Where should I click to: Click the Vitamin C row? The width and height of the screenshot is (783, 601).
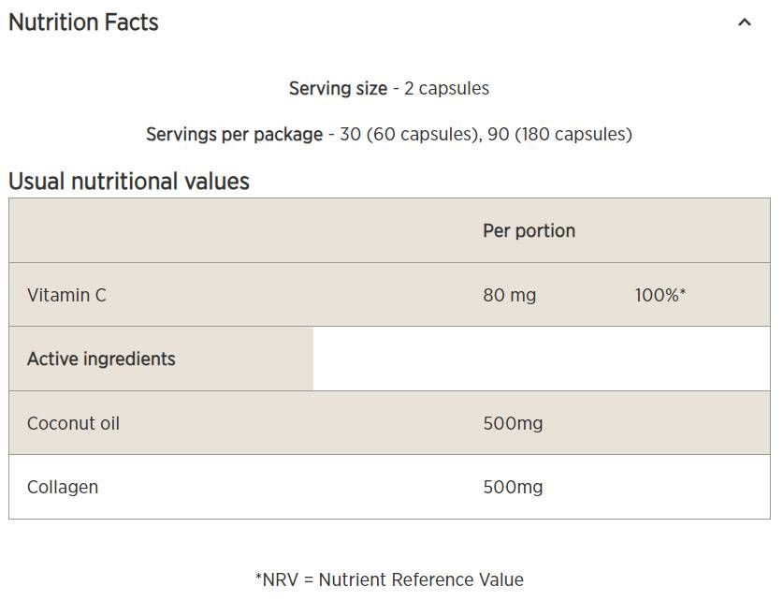tap(67, 295)
